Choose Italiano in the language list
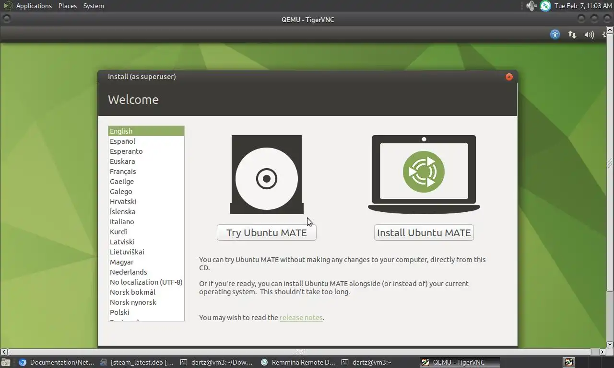This screenshot has height=368, width=614. 146,222
